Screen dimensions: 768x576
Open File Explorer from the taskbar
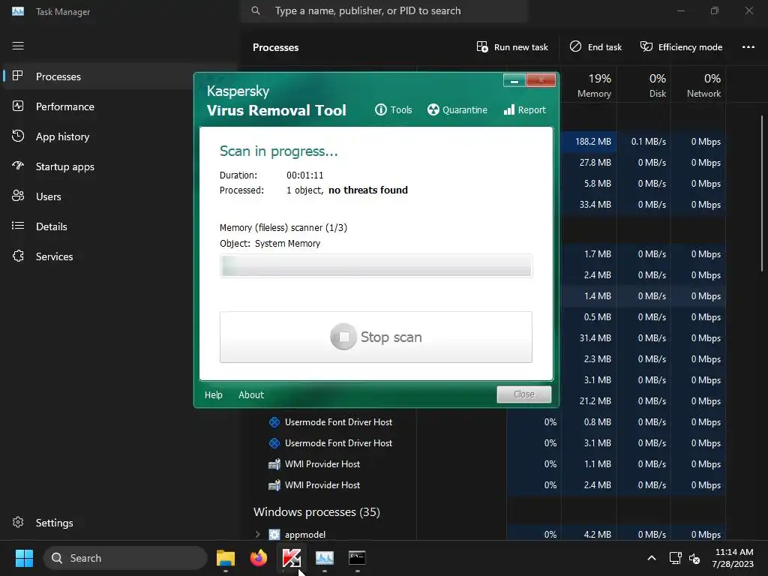(226, 558)
